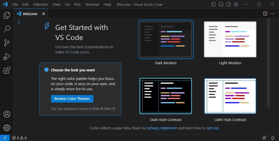Open the privacy statement link
This screenshot has width=279, height=141.
(162, 128)
